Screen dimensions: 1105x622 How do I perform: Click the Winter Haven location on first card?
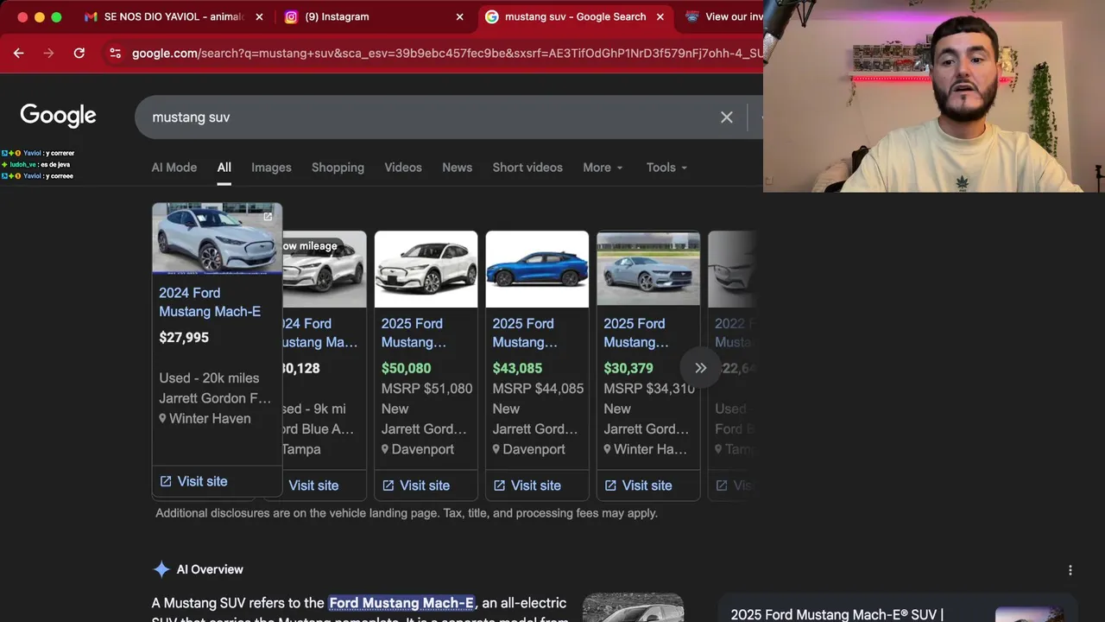click(205, 418)
